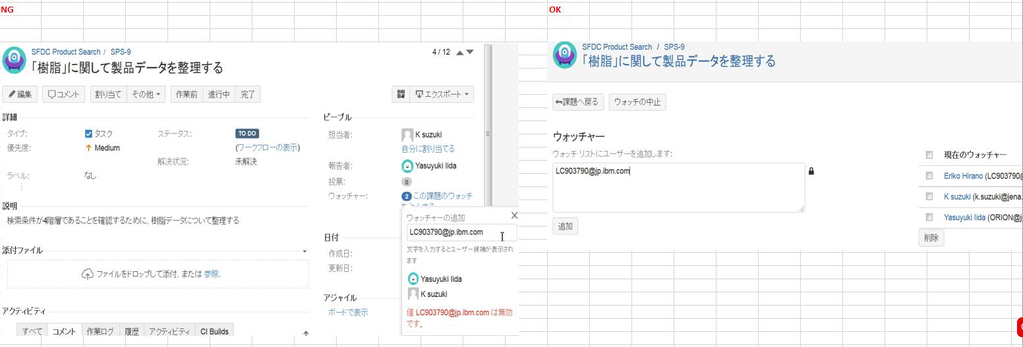
Task: Switch to the 作業ログ tab
Action: pos(100,331)
